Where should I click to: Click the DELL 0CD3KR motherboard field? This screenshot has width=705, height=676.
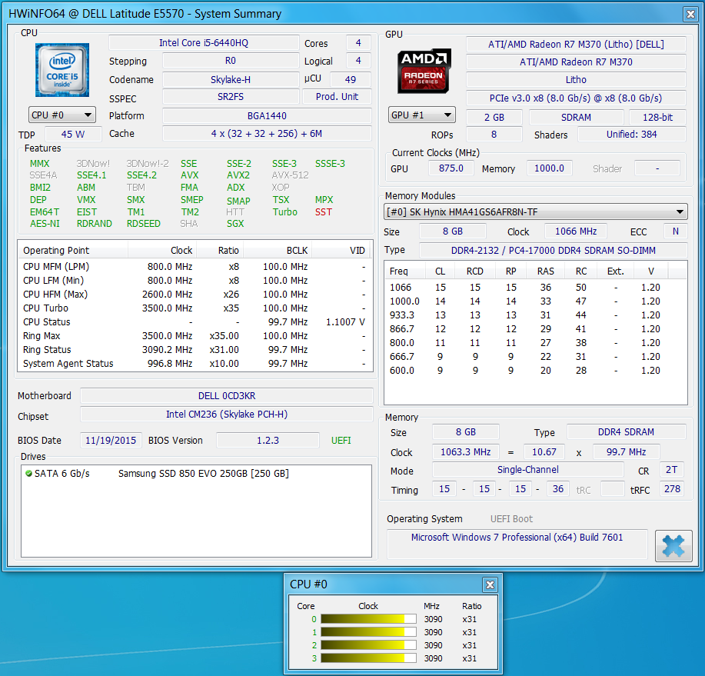(x=227, y=396)
